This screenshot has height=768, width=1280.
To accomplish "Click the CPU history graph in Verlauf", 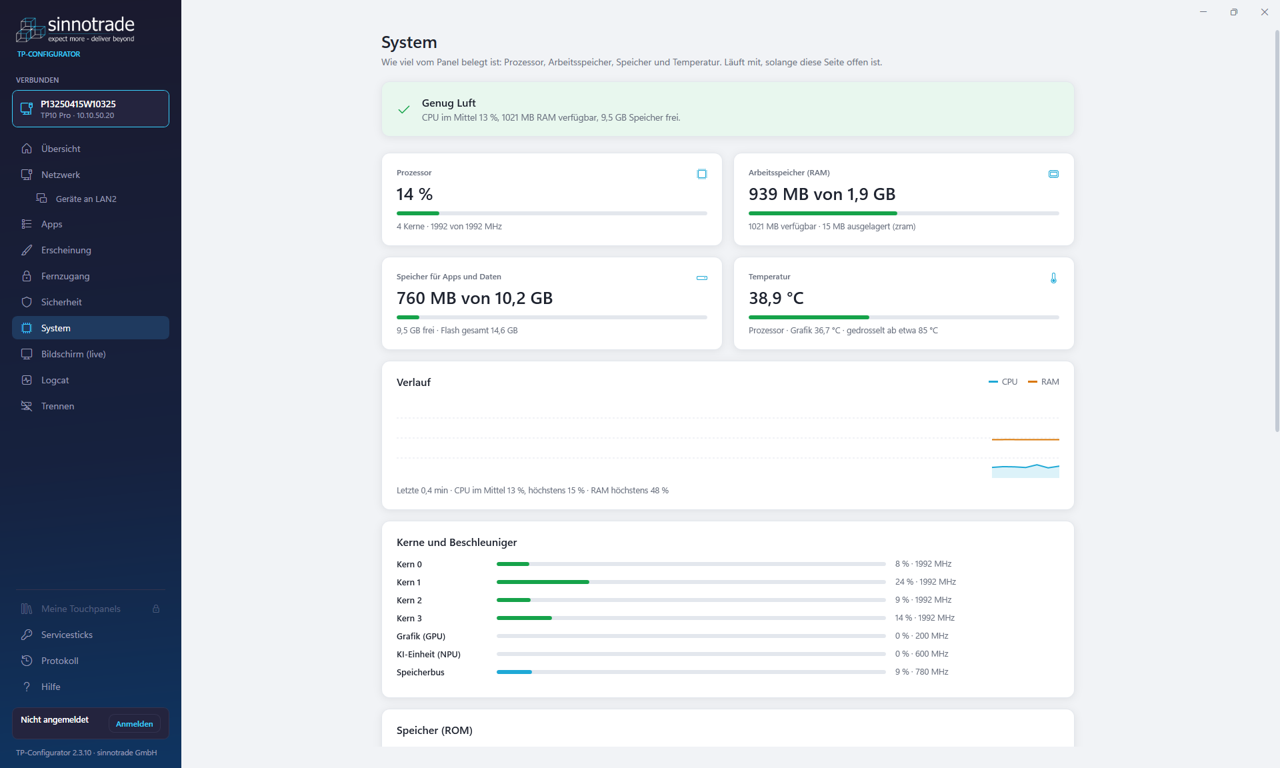I will (x=1025, y=471).
